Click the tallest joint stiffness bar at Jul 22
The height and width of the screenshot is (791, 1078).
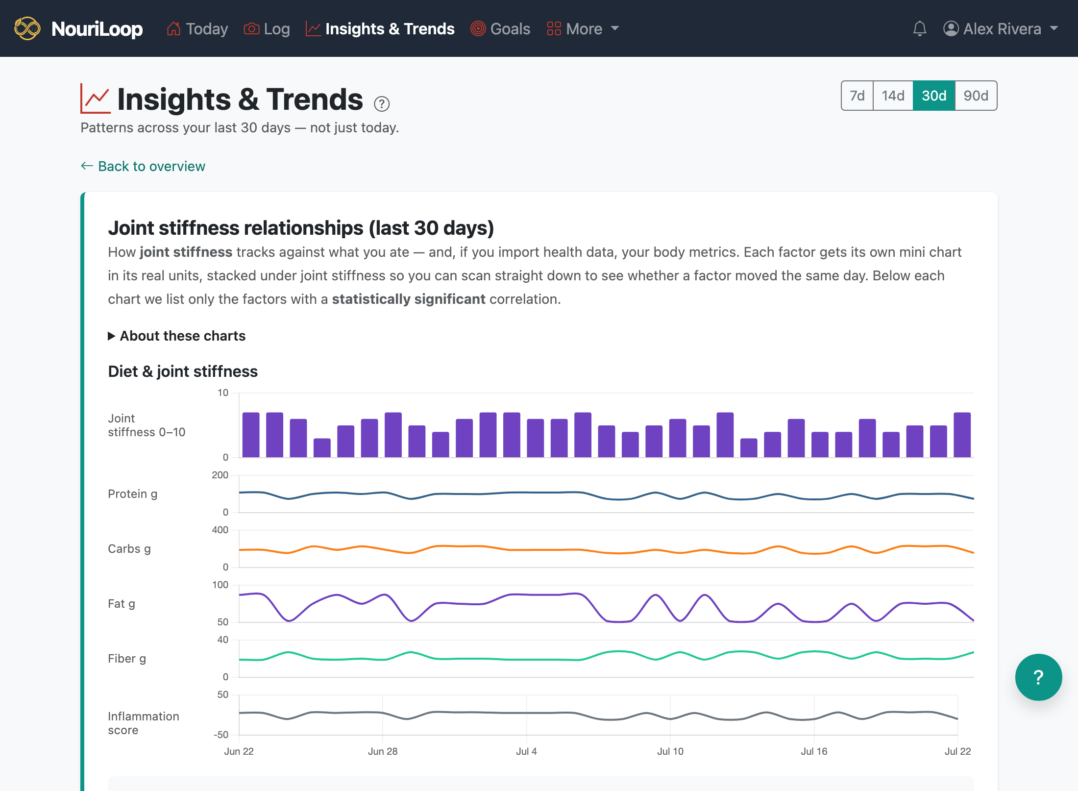962,435
